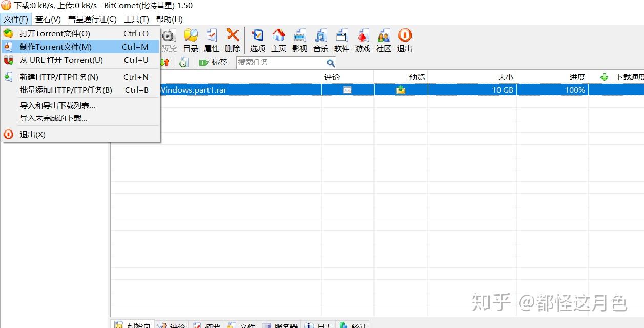Click the greyed-out 预览 toolbar button
This screenshot has width=644, height=328.
pyautogui.click(x=169, y=40)
